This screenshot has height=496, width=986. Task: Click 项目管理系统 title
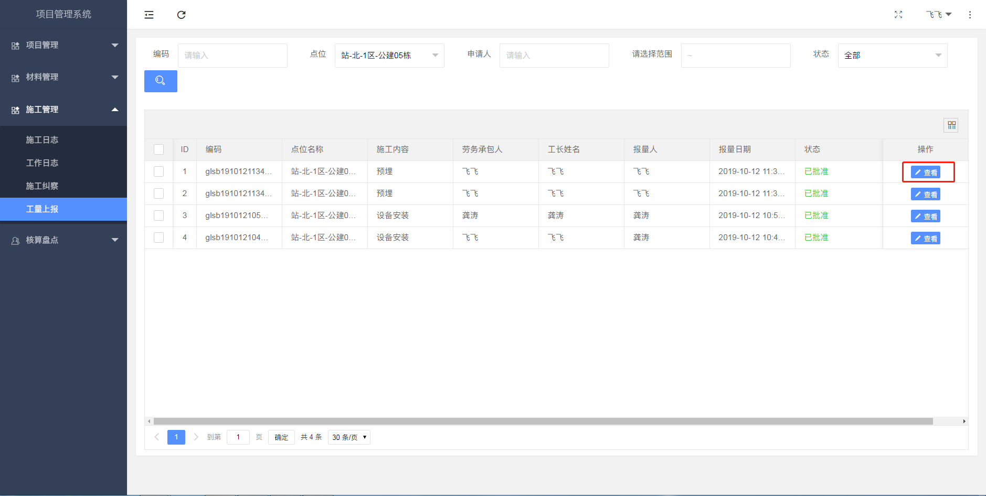coord(63,14)
